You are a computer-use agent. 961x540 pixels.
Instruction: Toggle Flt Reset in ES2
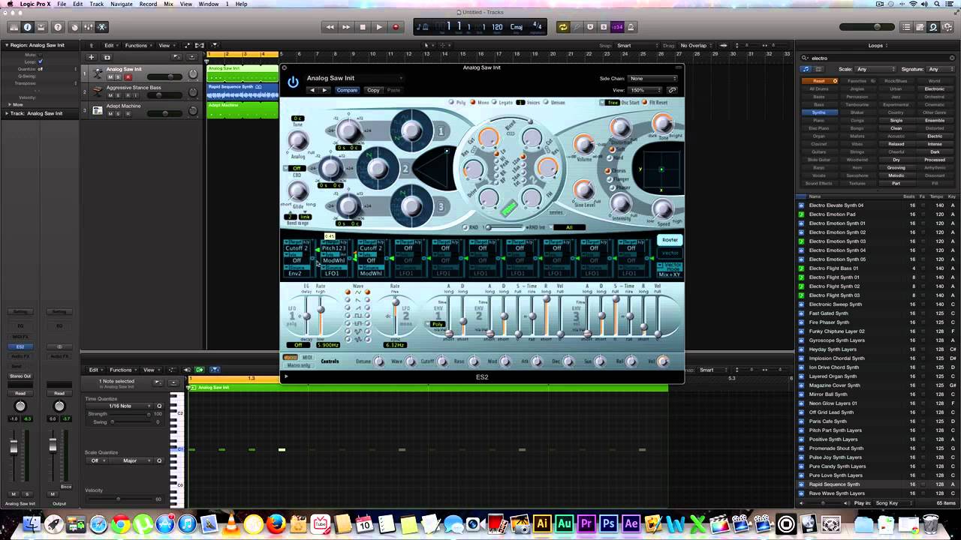tap(645, 102)
